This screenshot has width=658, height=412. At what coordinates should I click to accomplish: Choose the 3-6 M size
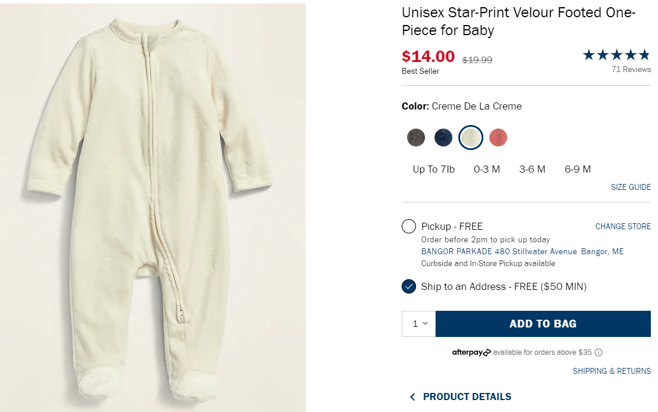click(x=532, y=169)
